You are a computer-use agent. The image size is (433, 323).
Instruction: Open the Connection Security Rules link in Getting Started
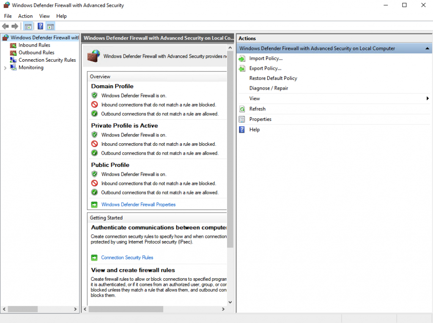[x=127, y=257]
